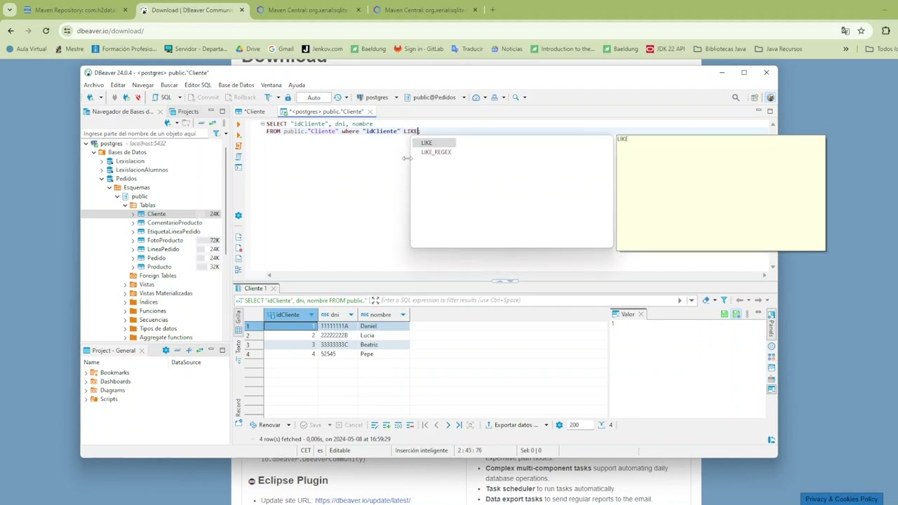Select the Pedido table in tree
Screen dimensions: 898x505
(x=156, y=258)
